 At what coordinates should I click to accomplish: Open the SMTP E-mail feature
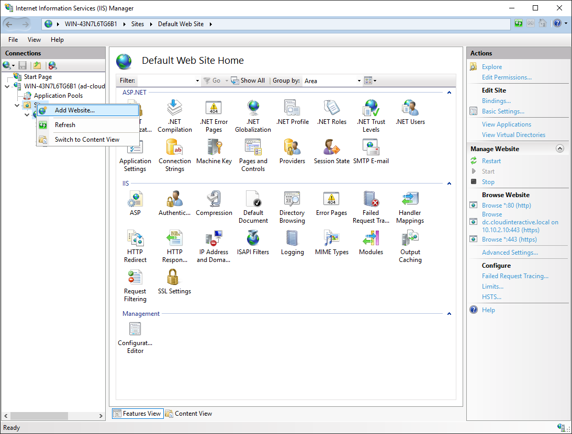tap(371, 152)
